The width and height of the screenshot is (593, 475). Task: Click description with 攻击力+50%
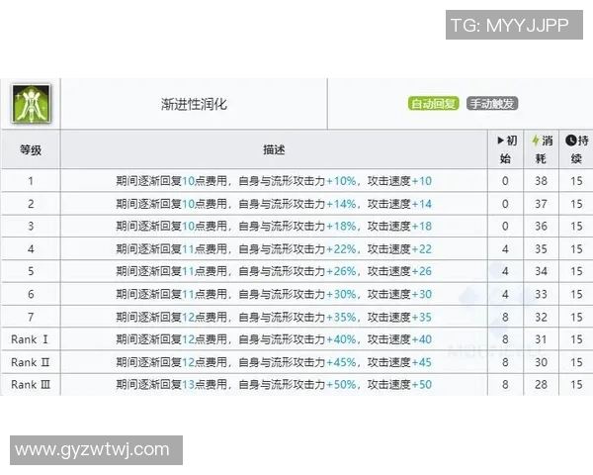click(x=274, y=385)
